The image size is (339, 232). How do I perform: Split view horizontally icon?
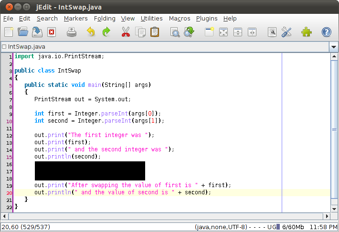(238, 32)
